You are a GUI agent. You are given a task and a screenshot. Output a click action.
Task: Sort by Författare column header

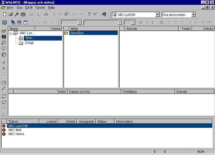pyautogui.click(x=148, y=91)
